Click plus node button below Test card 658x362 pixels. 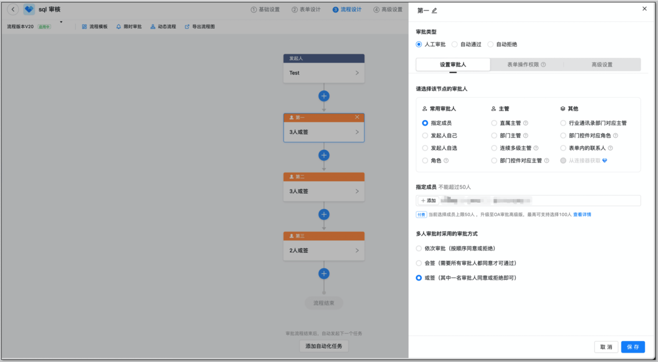(x=324, y=96)
